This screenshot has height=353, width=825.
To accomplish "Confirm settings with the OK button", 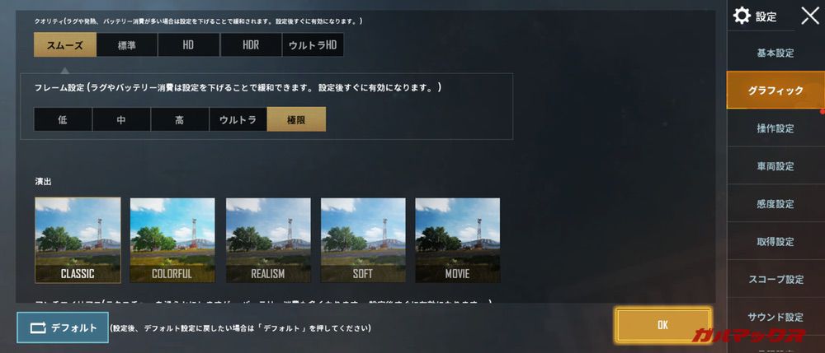I will [663, 325].
